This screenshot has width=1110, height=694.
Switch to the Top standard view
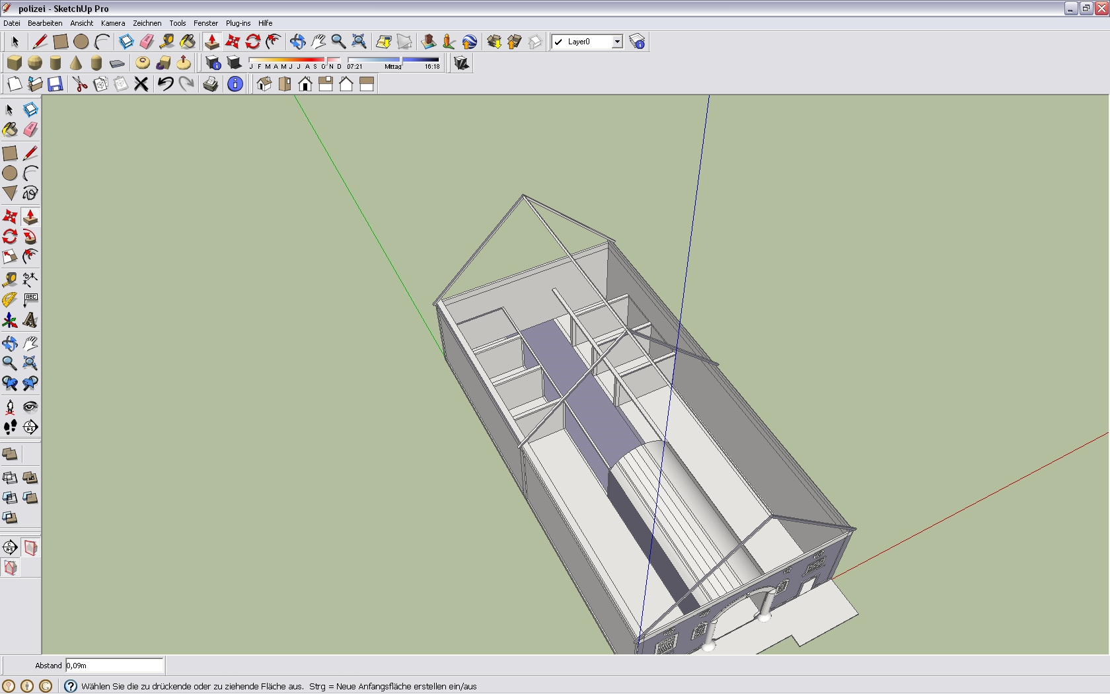point(285,84)
